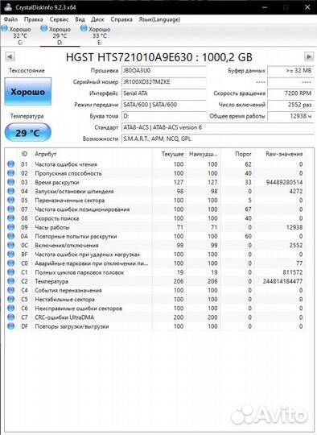Click raw value 811572
The image size is (317, 435).
point(293,272)
